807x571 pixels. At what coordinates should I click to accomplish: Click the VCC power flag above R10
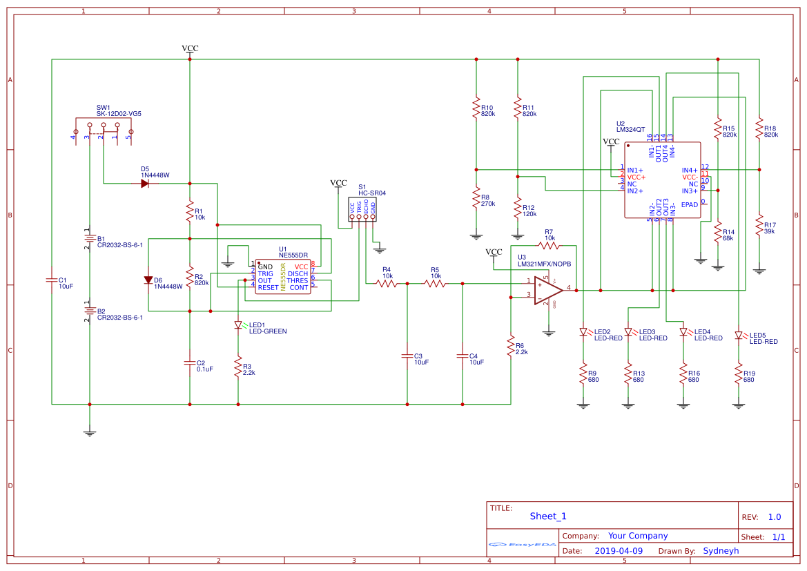188,48
